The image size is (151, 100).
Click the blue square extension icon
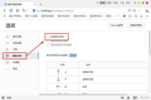point(130,16)
